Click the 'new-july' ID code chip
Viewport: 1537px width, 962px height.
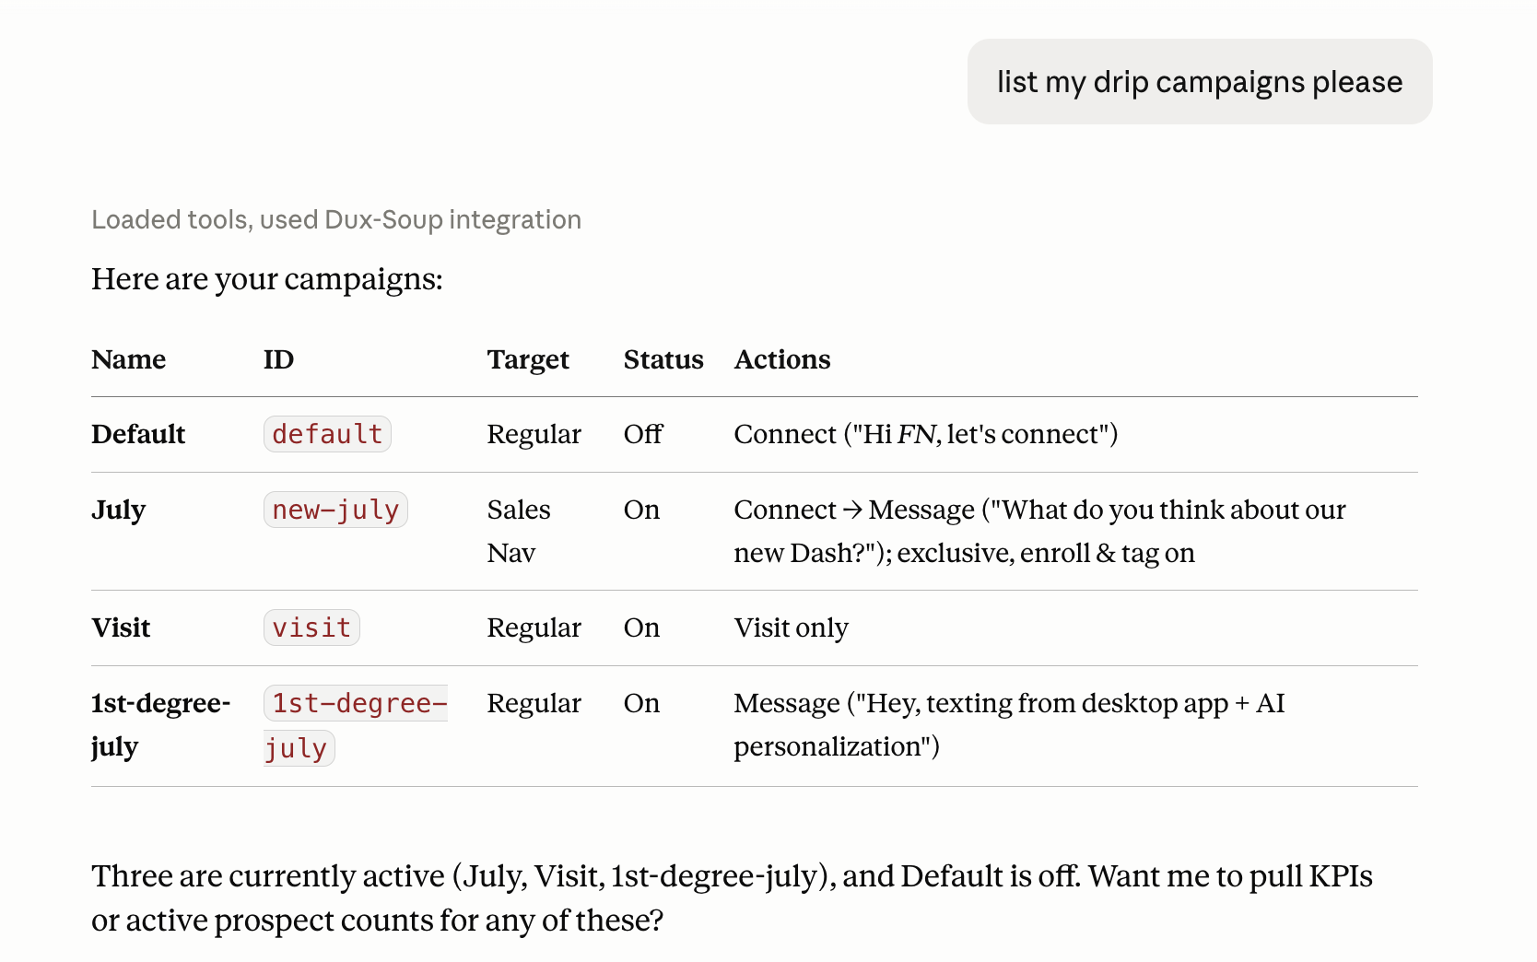click(335, 510)
